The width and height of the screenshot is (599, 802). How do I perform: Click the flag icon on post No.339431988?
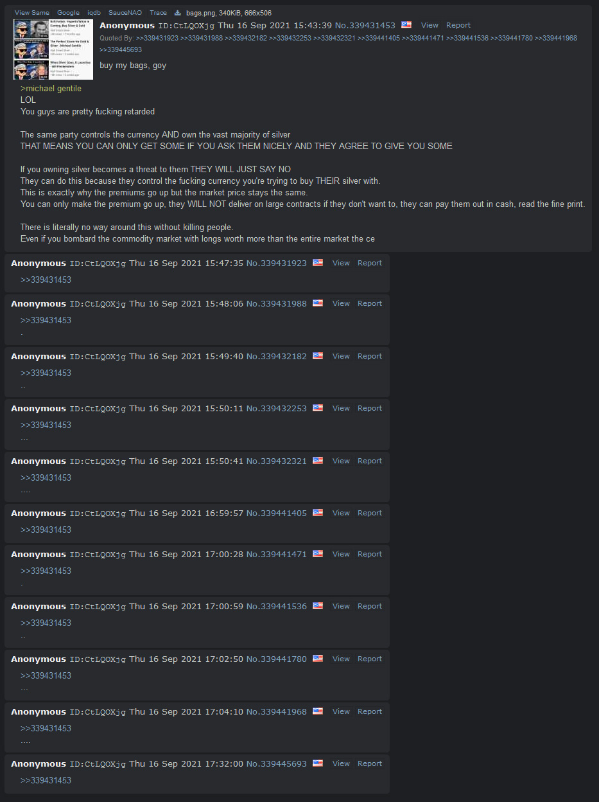tap(318, 303)
